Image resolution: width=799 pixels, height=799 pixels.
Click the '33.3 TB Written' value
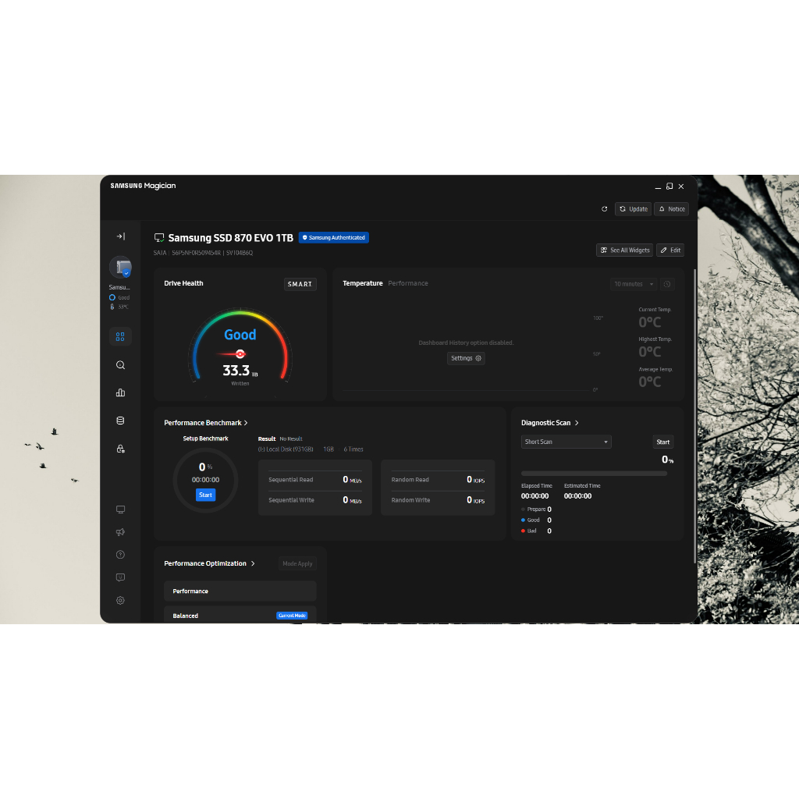(x=240, y=374)
